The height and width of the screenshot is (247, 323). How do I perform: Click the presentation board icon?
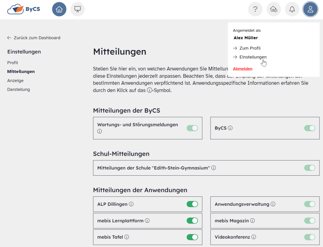[78, 9]
